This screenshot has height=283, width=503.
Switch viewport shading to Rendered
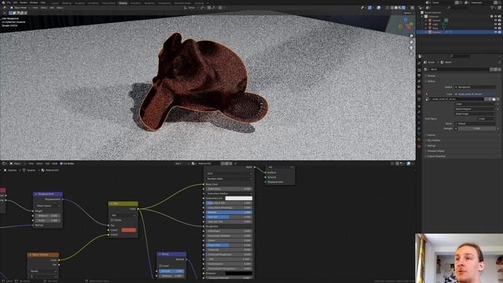[403, 8]
